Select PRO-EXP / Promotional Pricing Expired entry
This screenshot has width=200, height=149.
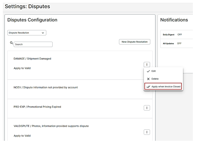[x=37, y=107]
